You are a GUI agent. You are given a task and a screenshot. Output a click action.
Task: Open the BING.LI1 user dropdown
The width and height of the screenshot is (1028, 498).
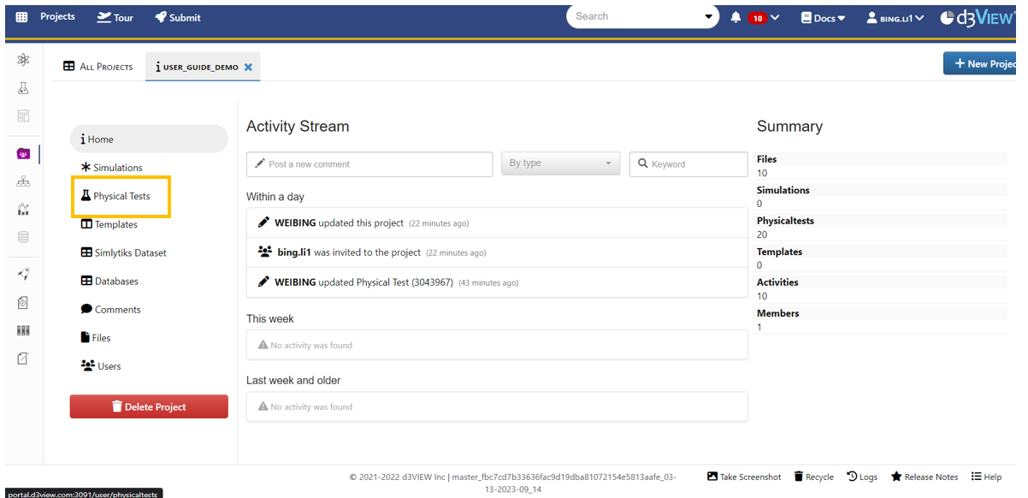tap(895, 17)
